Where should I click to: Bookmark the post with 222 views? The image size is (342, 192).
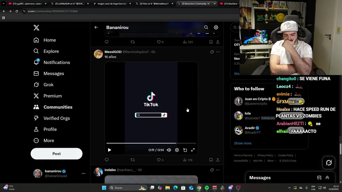tap(211, 42)
